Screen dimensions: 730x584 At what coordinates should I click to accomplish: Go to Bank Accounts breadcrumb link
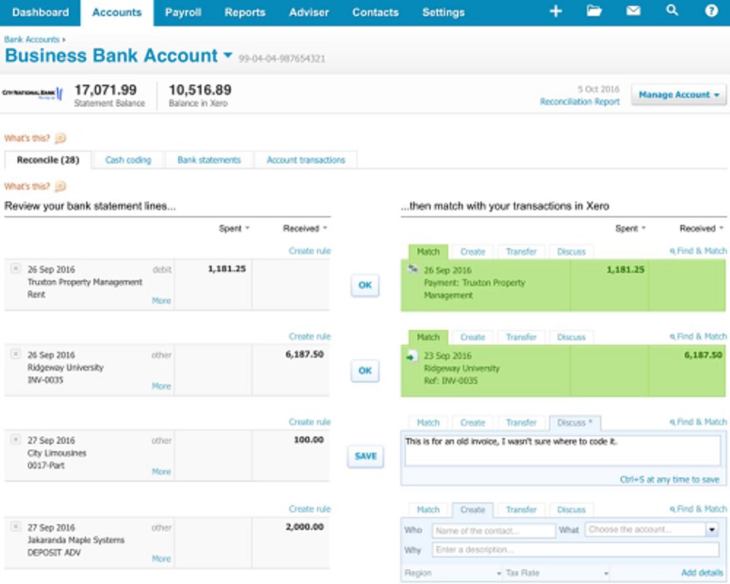click(31, 39)
